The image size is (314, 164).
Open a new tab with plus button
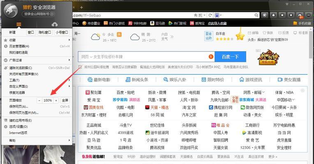(x=81, y=8)
